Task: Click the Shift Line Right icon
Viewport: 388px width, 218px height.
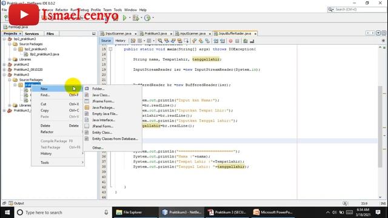Action: coord(222,41)
